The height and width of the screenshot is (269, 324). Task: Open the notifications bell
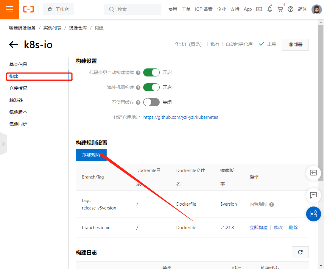click(x=270, y=9)
